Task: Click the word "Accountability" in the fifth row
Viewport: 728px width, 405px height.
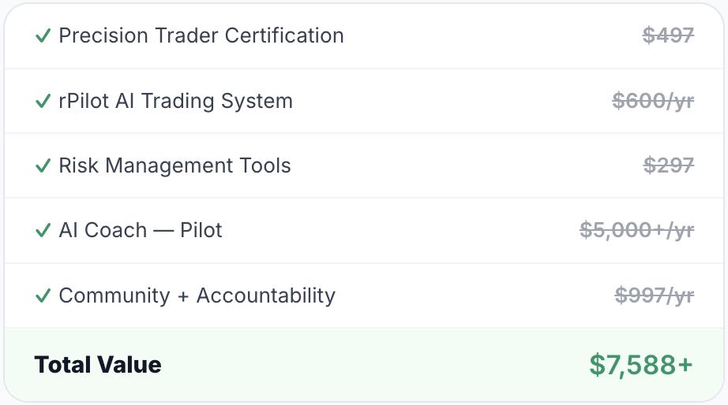Action: tap(265, 295)
